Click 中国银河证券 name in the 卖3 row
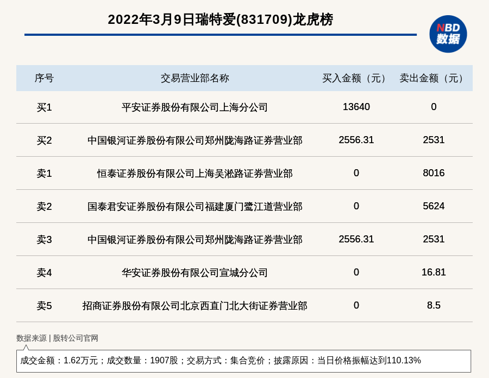 [x=195, y=240]
